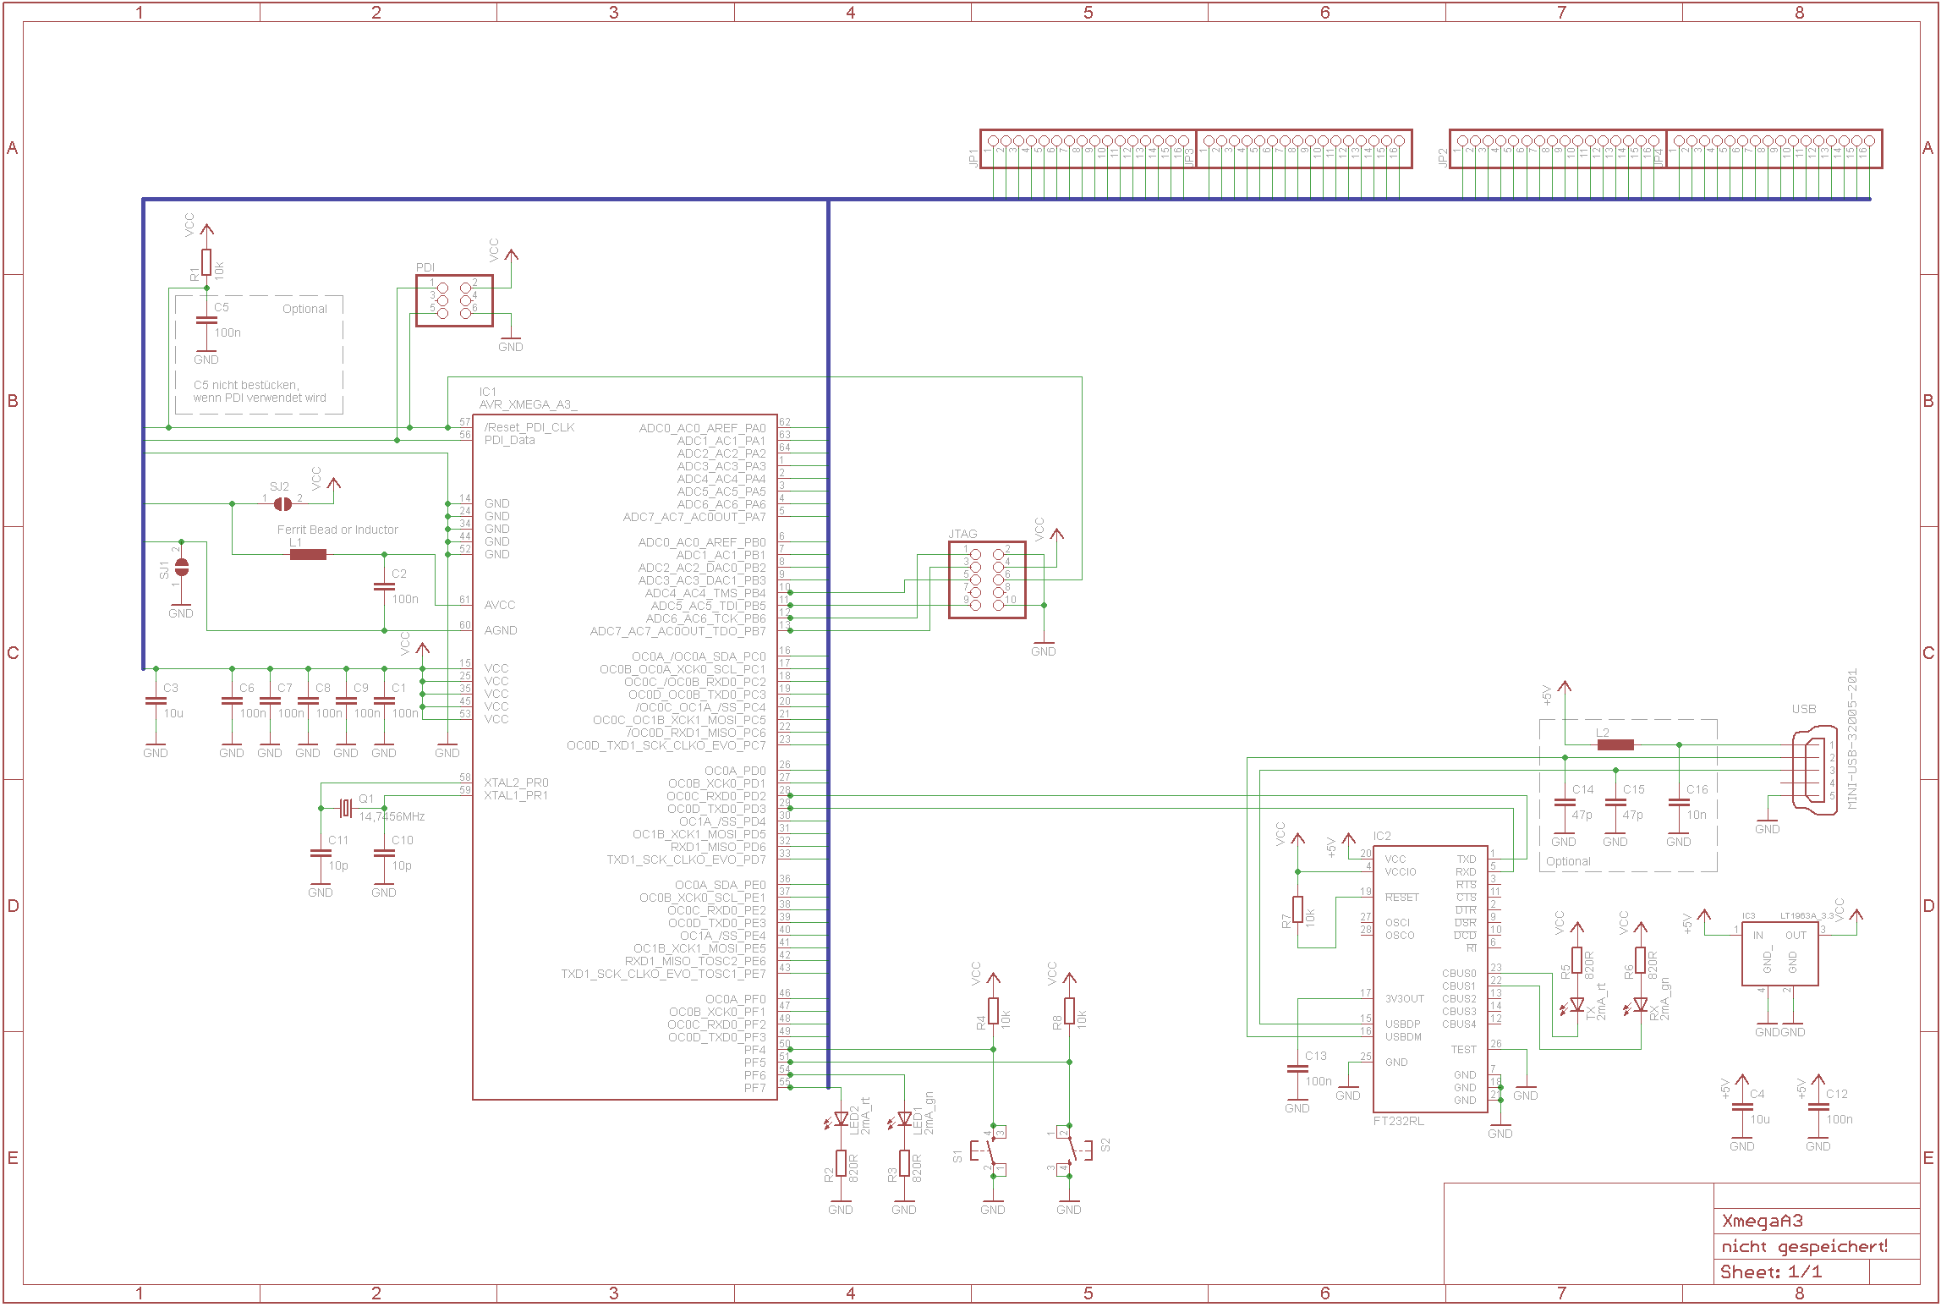Viewport: 1941px width, 1307px height.
Task: Click the JP2 pin header label
Action: coord(1442,157)
